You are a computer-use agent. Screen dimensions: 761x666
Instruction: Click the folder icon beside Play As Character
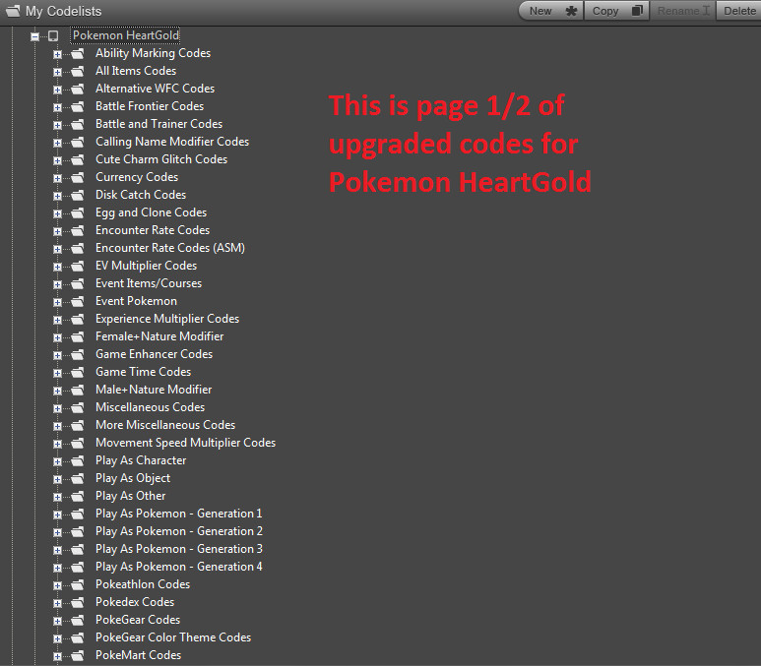click(78, 460)
